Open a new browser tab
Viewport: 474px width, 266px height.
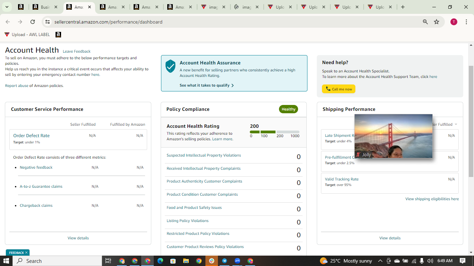pyautogui.click(x=403, y=7)
